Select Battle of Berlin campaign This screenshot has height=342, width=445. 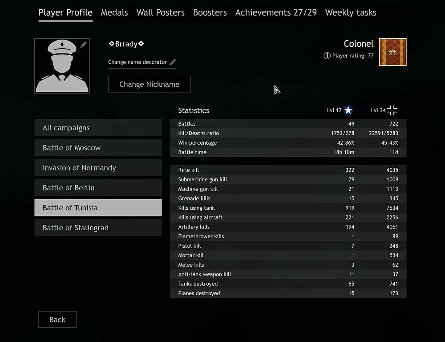coord(98,187)
